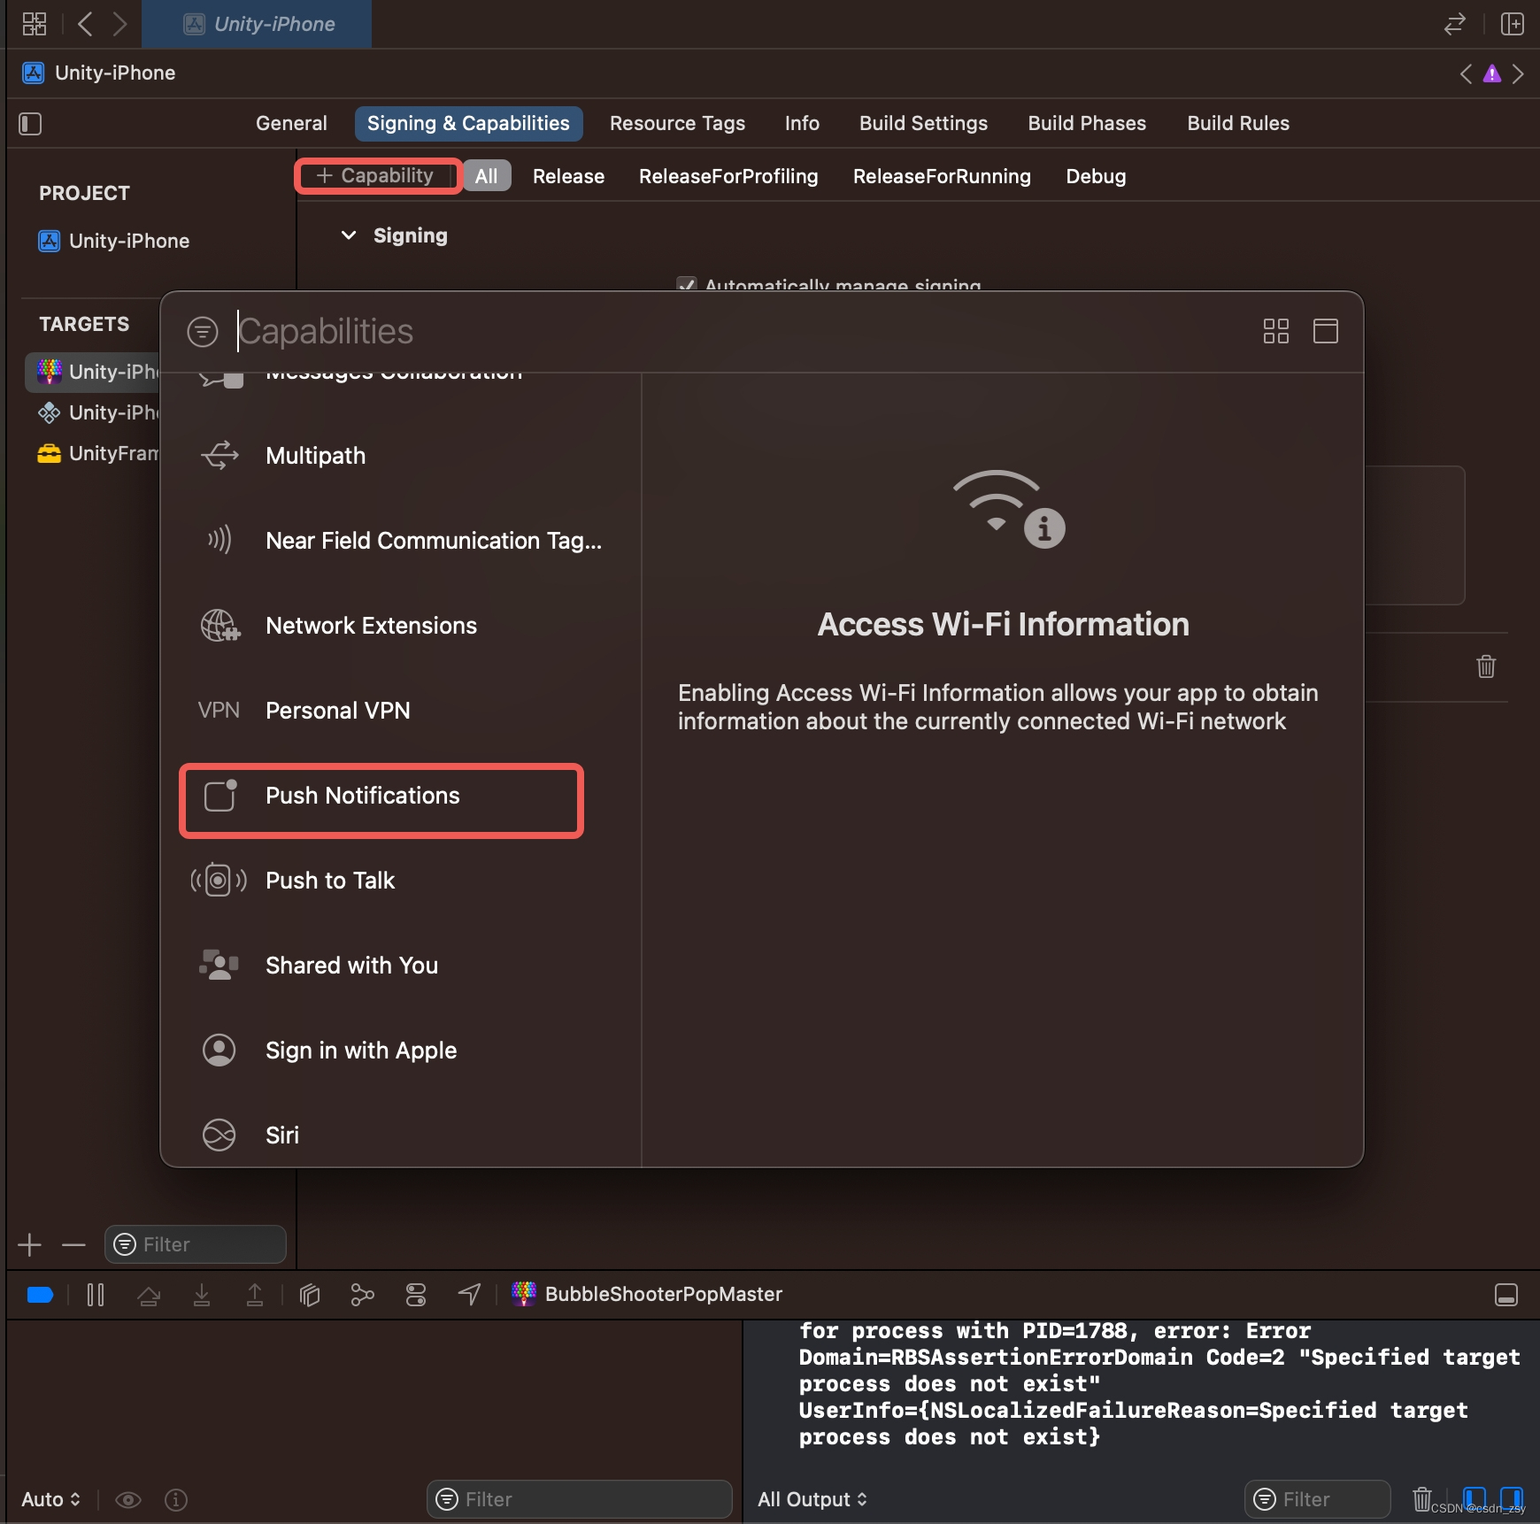
Task: Pause execution of BubbleShooterPopMaster
Action: (x=95, y=1295)
